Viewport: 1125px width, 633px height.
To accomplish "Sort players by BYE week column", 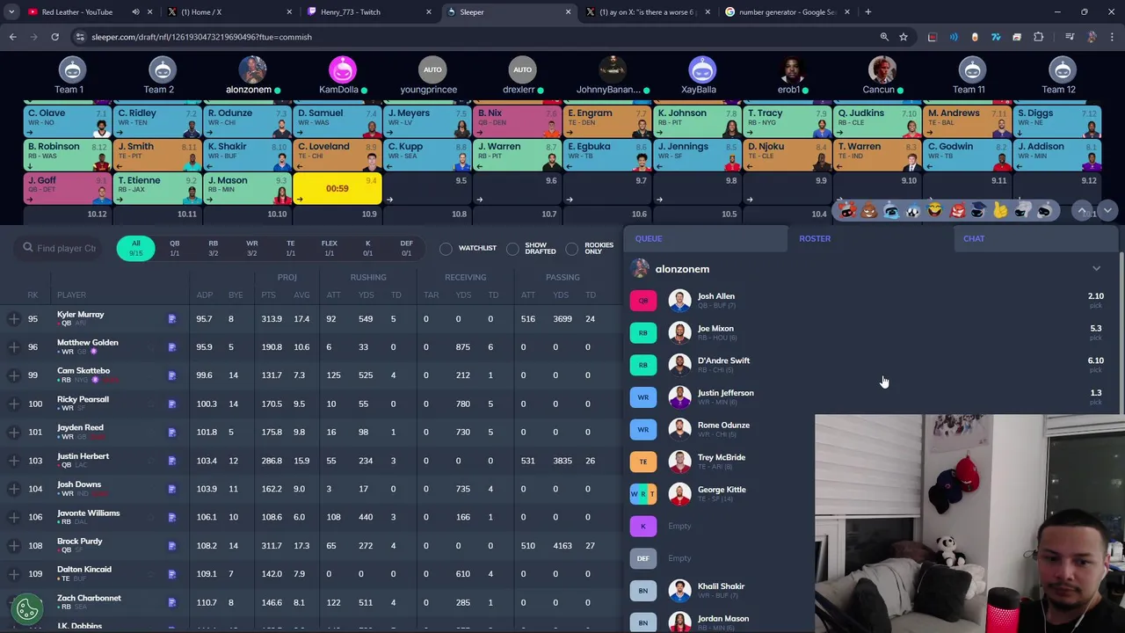I will [236, 295].
